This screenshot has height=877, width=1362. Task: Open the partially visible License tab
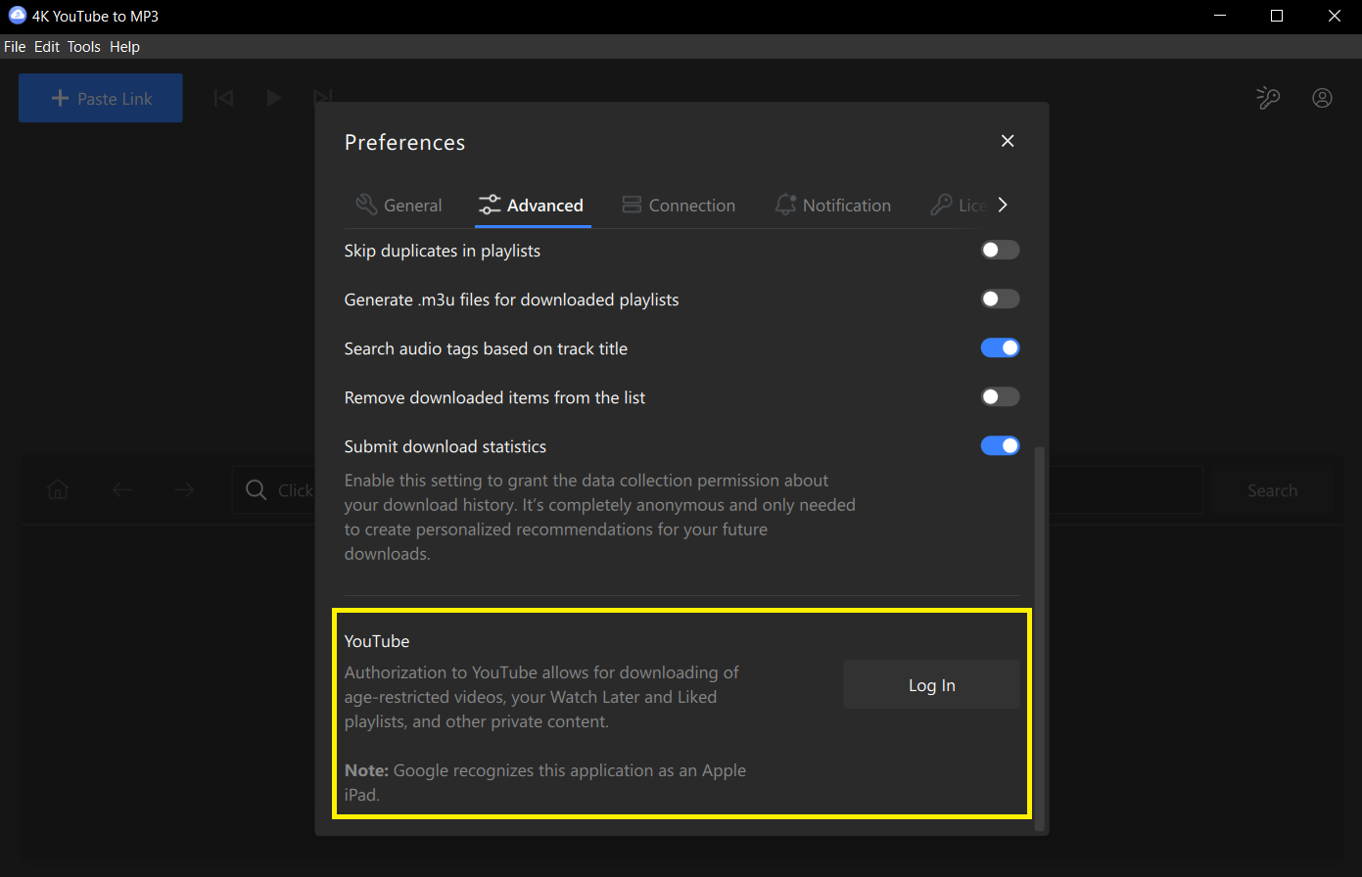click(959, 206)
